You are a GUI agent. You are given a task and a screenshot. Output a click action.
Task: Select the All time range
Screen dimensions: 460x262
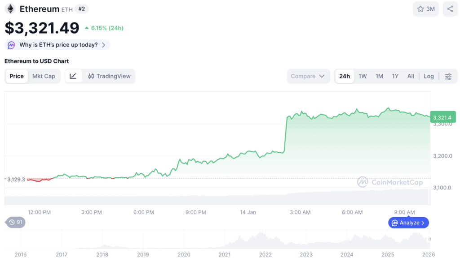point(411,76)
